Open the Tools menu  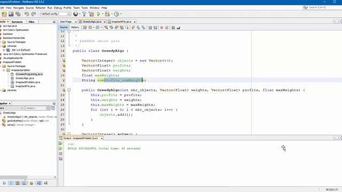[84, 8]
